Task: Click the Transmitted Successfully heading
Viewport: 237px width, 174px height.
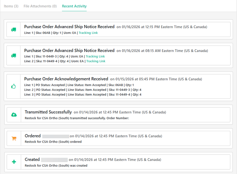Action: 48,112
